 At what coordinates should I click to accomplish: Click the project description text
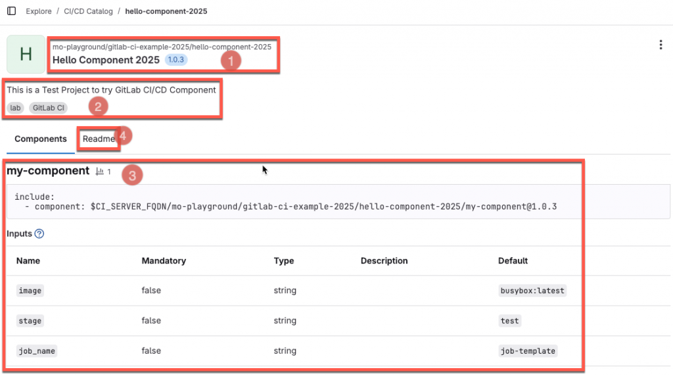tap(111, 90)
